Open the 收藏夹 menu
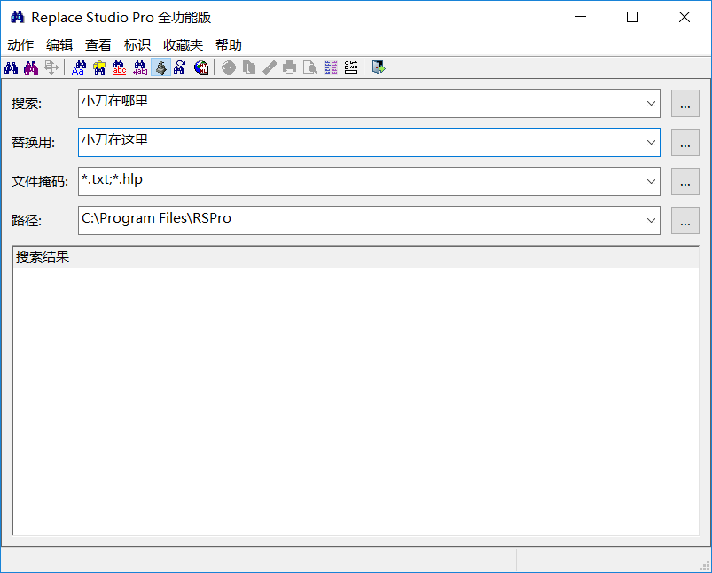Viewport: 712px width, 573px height. 183,45
